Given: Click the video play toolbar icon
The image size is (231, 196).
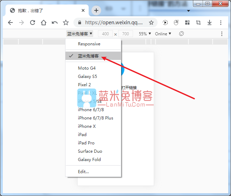Looking at the screenshot, I should point(165,23).
